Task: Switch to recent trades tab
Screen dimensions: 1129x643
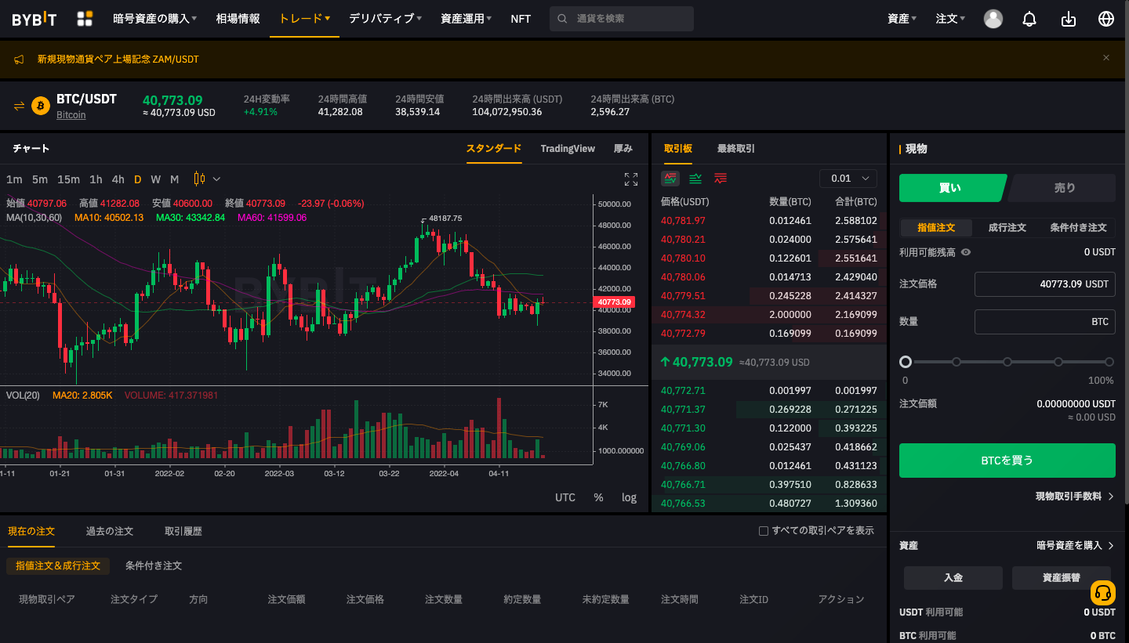Action: click(x=736, y=149)
